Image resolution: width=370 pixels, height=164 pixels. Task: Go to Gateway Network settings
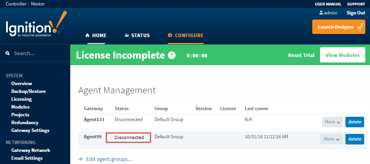(30, 150)
